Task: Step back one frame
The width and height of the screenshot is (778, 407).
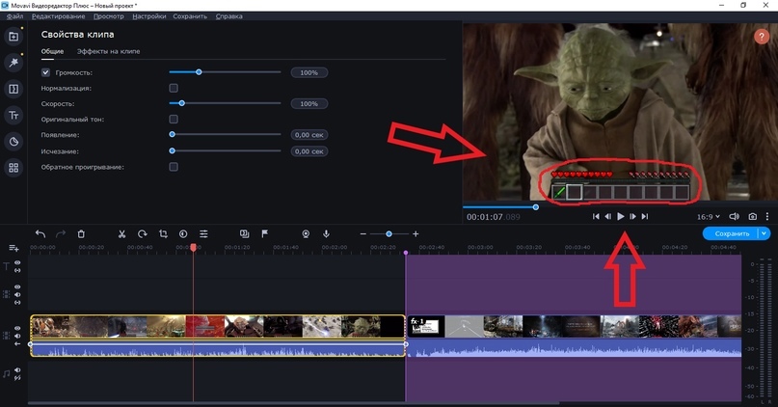Action: [607, 216]
